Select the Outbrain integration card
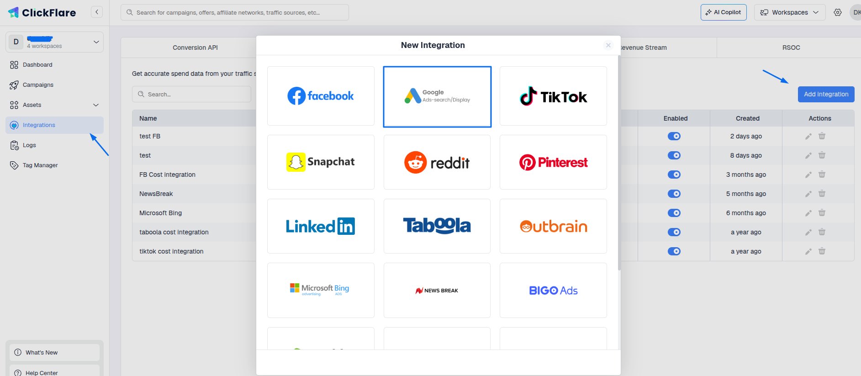Image resolution: width=861 pixels, height=376 pixels. (x=553, y=226)
